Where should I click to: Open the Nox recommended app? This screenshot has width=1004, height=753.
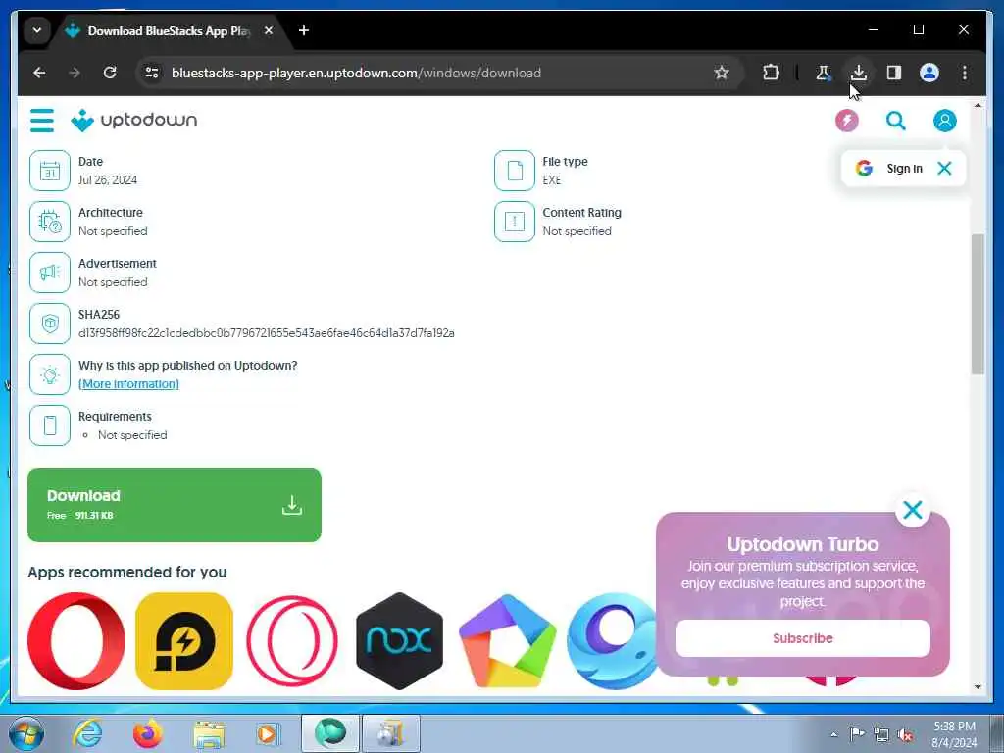400,641
